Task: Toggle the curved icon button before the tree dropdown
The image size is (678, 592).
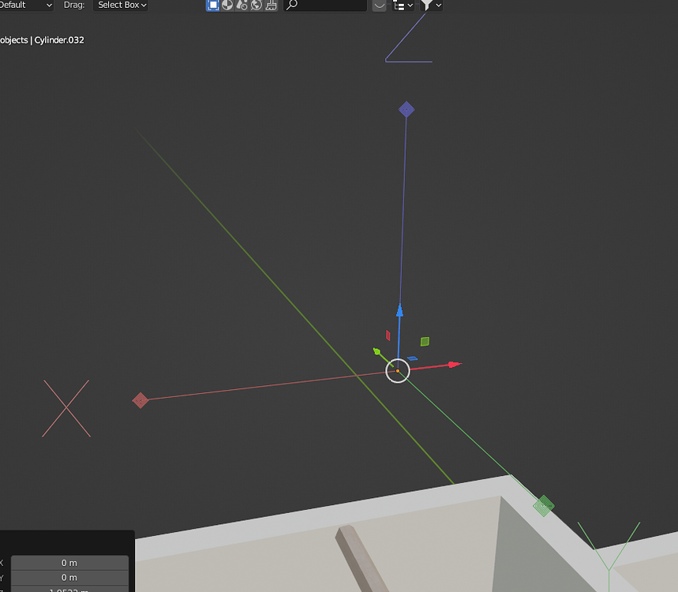Action: point(379,6)
